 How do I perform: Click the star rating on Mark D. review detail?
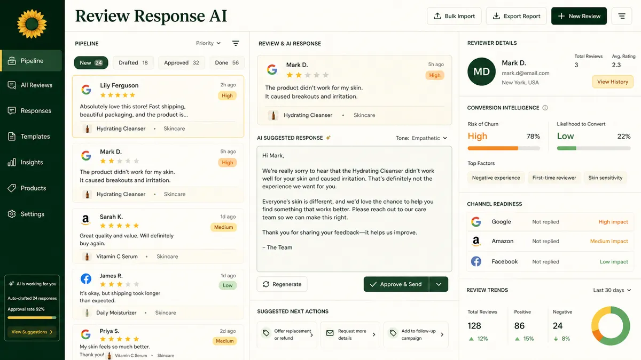308,75
